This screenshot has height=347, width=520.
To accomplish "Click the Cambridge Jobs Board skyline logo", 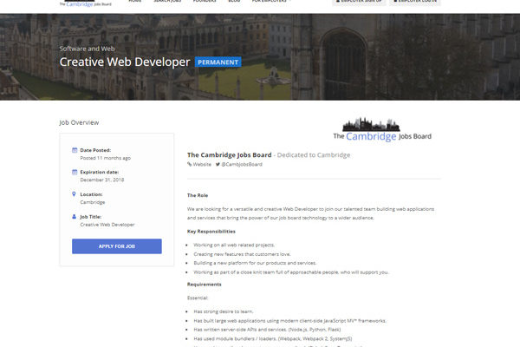I will pyautogui.click(x=382, y=129).
